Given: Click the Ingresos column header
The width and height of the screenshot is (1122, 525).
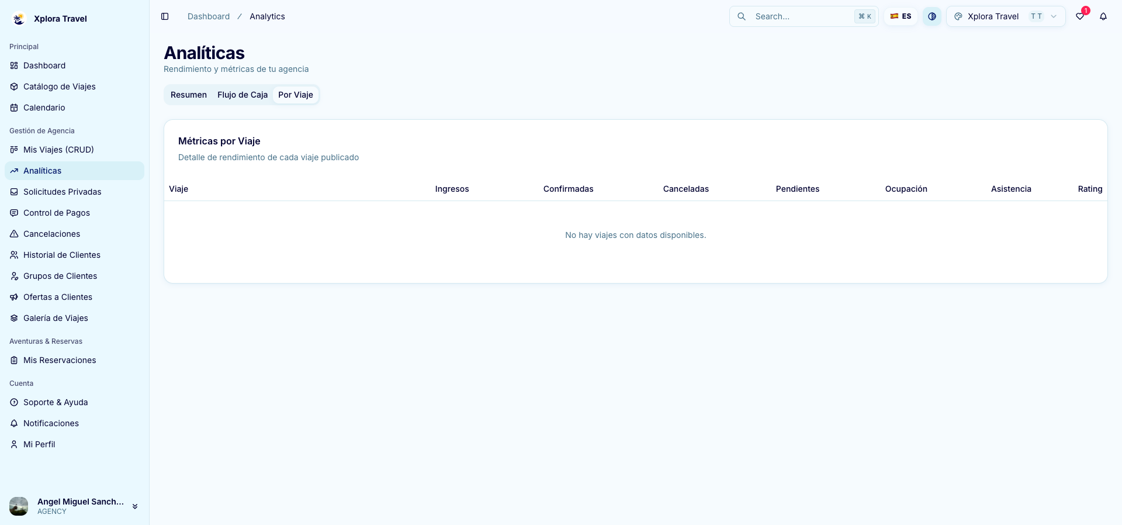Looking at the screenshot, I should point(452,189).
